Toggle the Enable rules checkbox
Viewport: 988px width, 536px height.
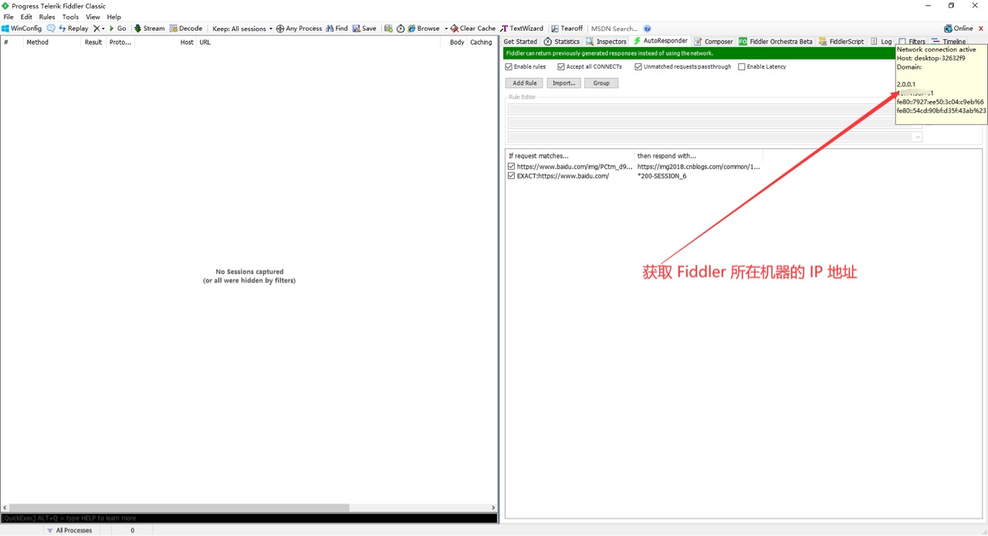coord(509,66)
